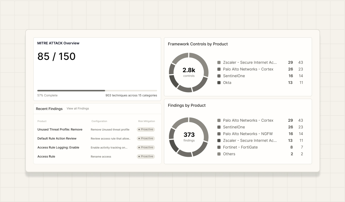The height and width of the screenshot is (202, 345).
Task: Click the Fortinet - FortiGate product label
Action: [240, 147]
